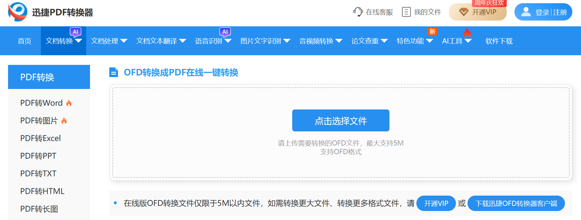Open the 文档文本翻译 menu label
Viewport: 581px width, 220px height.
tap(157, 41)
